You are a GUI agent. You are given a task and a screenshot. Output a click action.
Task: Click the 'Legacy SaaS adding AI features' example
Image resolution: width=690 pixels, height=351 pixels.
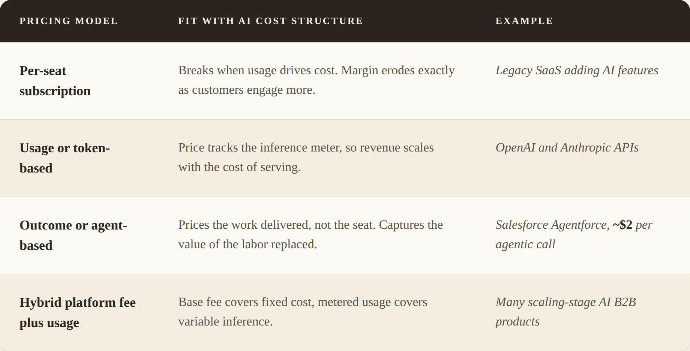pos(577,70)
